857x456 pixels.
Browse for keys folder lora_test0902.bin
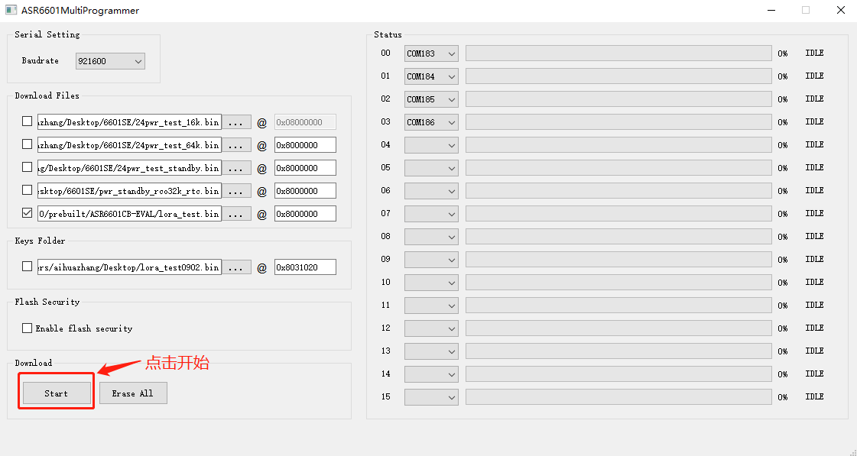click(236, 267)
